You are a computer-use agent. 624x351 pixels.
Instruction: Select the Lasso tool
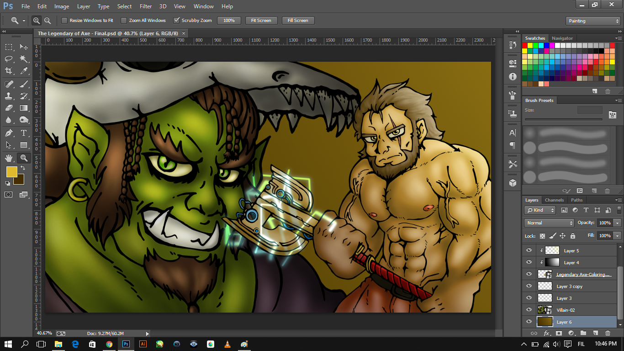9,58
